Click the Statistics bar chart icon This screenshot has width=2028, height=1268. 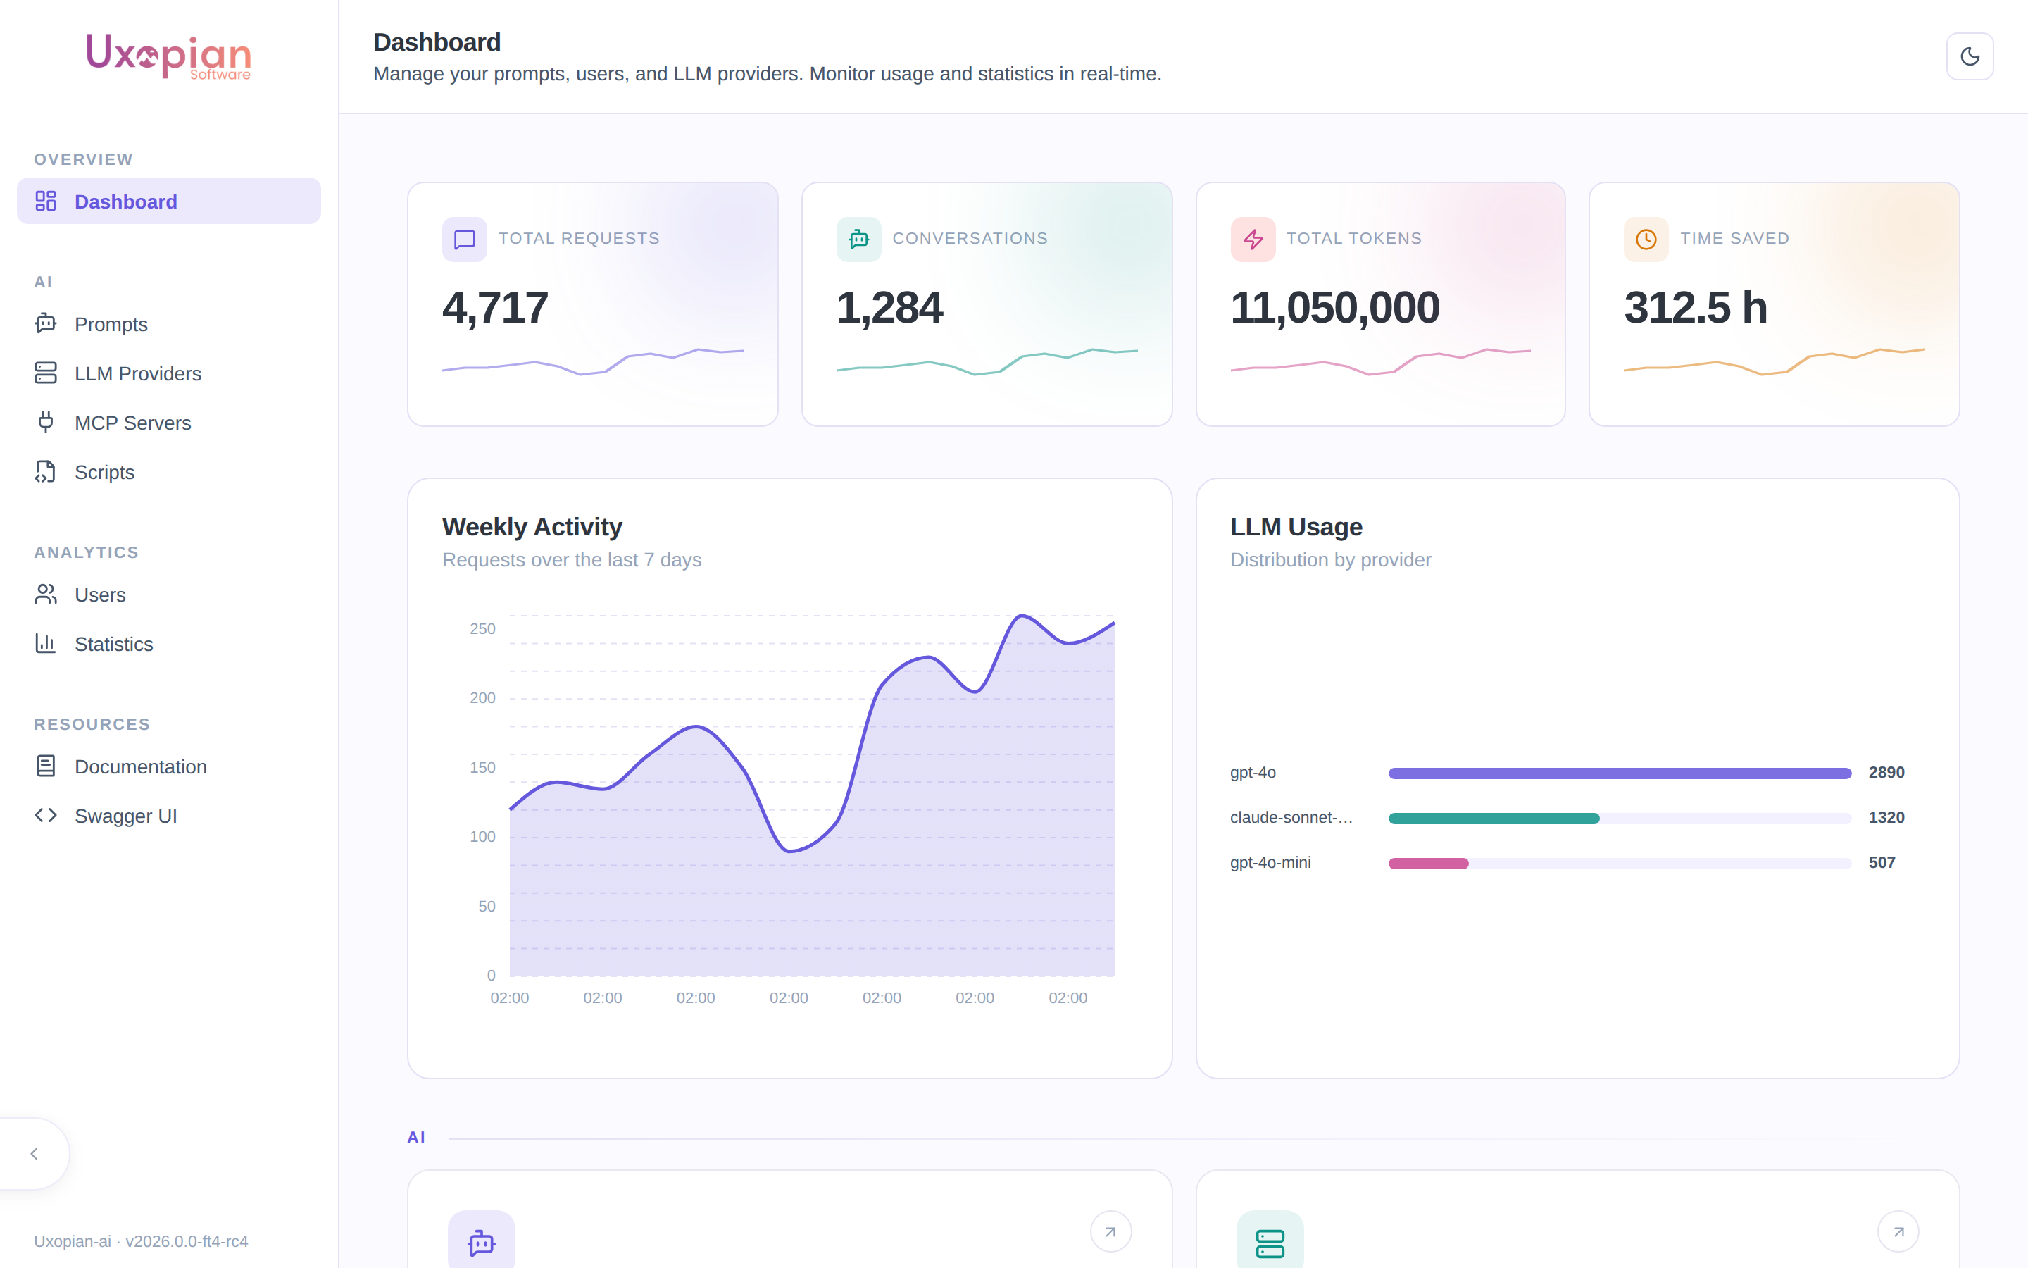45,643
